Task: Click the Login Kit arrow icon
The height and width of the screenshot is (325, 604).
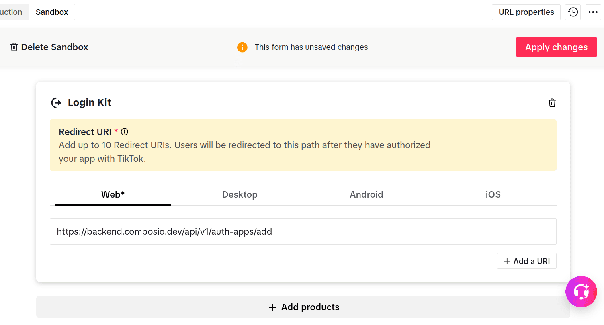Action: [x=56, y=103]
